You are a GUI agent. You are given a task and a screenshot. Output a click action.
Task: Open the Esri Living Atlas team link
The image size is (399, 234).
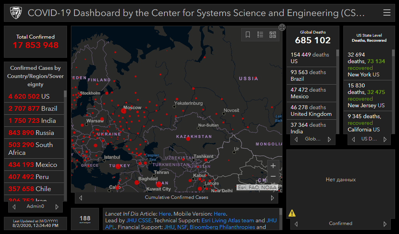click(228, 220)
